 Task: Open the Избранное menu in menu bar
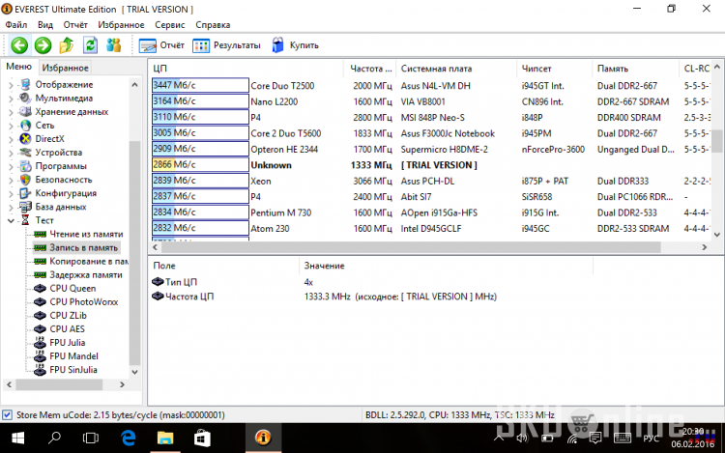[x=121, y=25]
